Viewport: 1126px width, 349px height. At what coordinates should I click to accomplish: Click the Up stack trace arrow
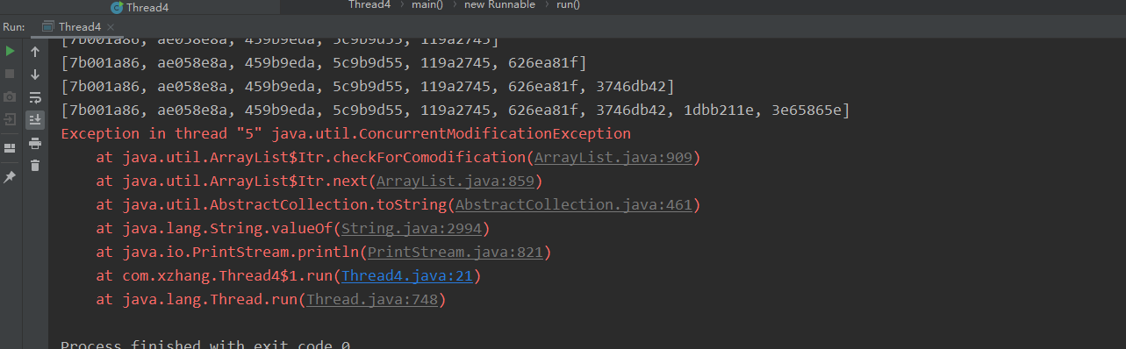click(35, 52)
